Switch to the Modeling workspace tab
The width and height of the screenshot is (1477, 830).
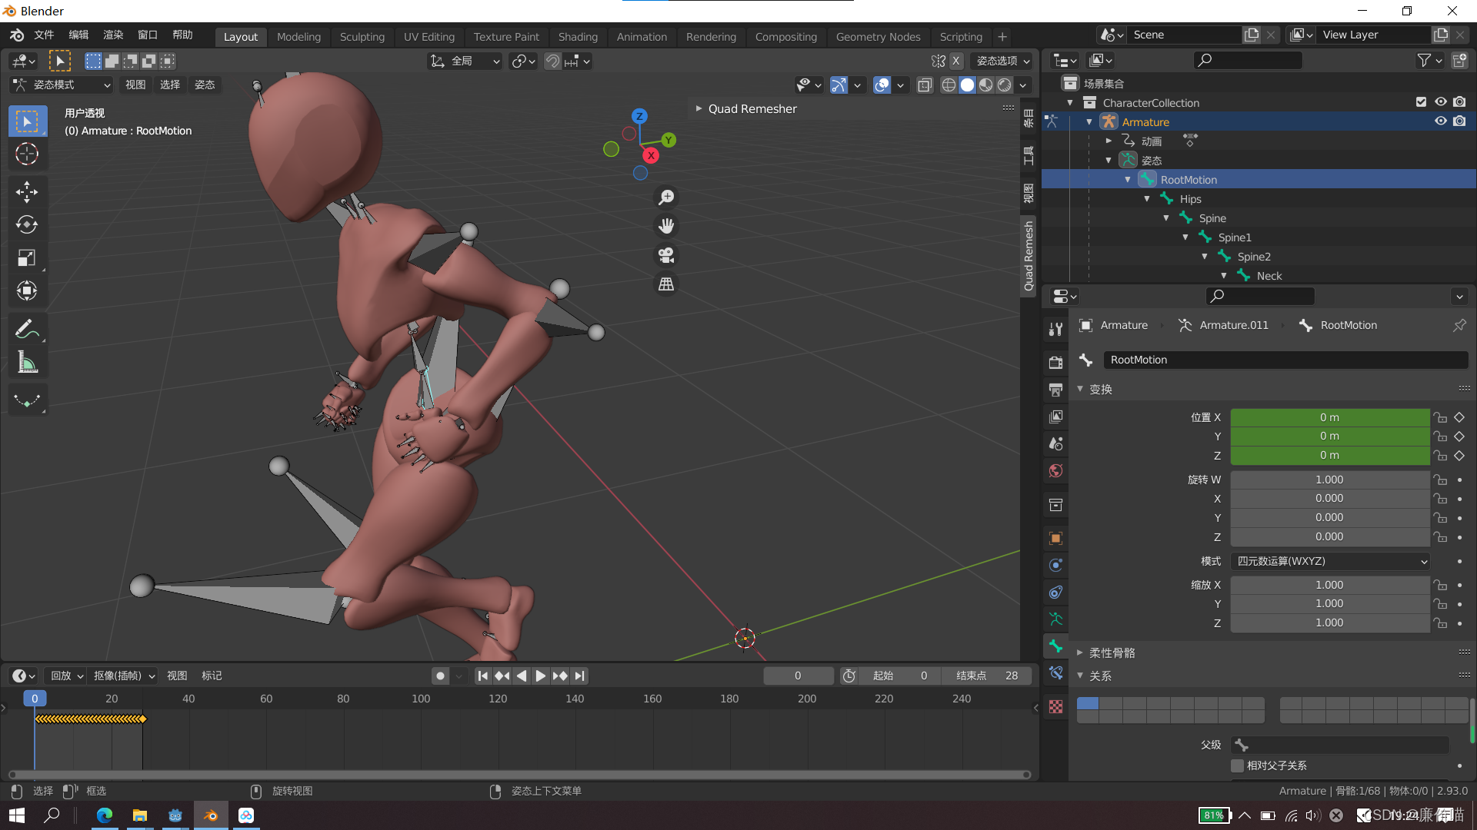coord(298,37)
